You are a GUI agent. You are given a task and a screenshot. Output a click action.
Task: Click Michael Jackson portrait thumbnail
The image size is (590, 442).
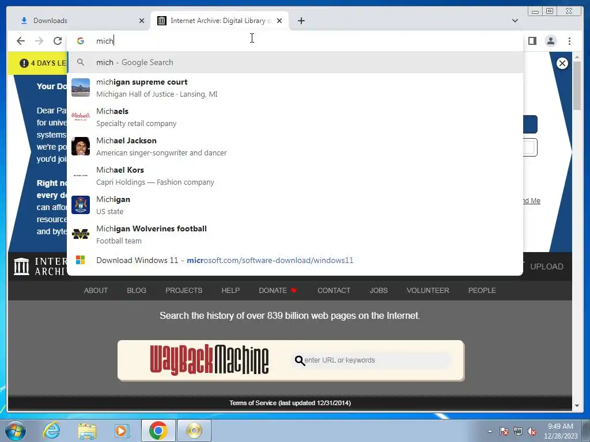coord(81,146)
